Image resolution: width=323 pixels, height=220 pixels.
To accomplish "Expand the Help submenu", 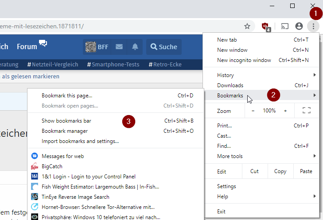I will (x=261, y=197).
